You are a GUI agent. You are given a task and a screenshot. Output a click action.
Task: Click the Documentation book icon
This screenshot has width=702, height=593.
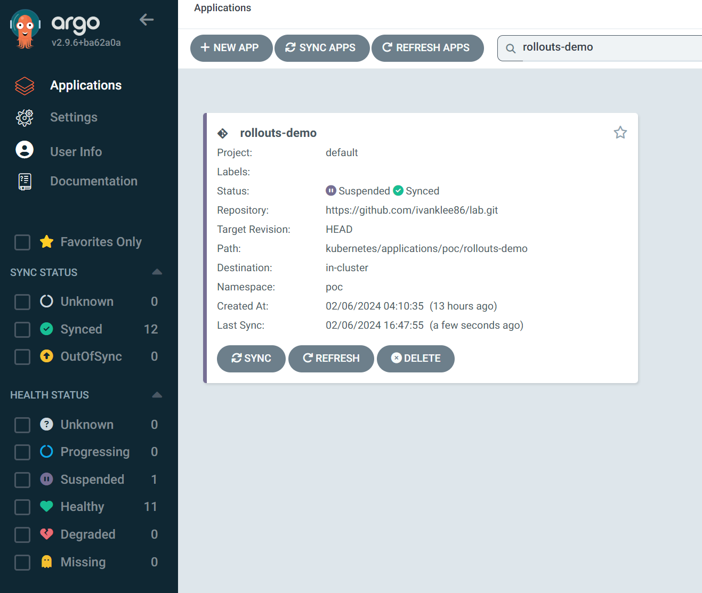tap(25, 182)
